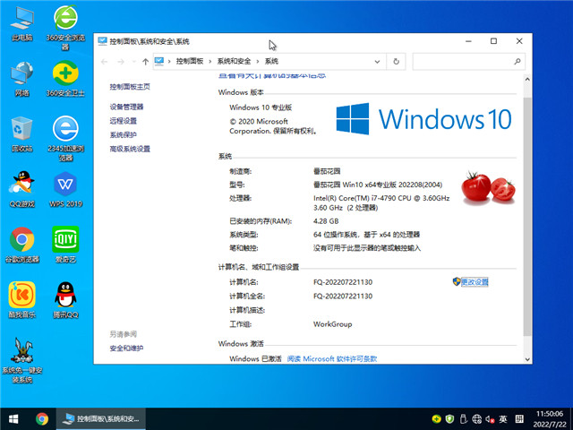Viewport: 573px width, 430px height.
Task: Open 远程设置 link
Action: 124,121
